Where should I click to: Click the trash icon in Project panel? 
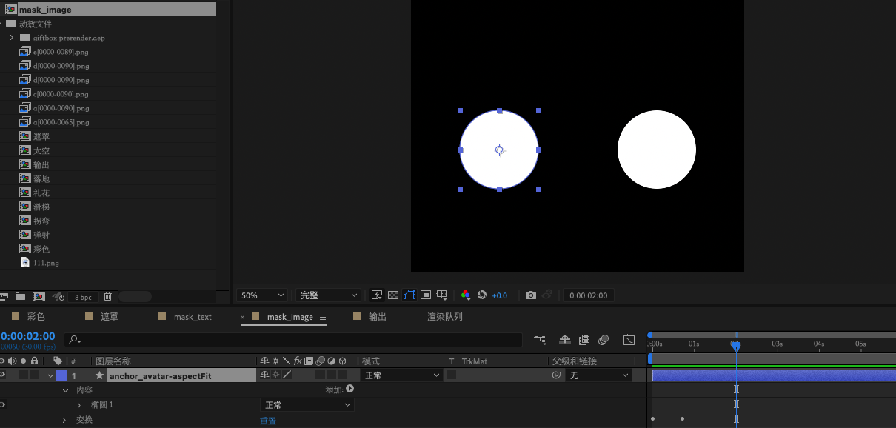pyautogui.click(x=108, y=297)
